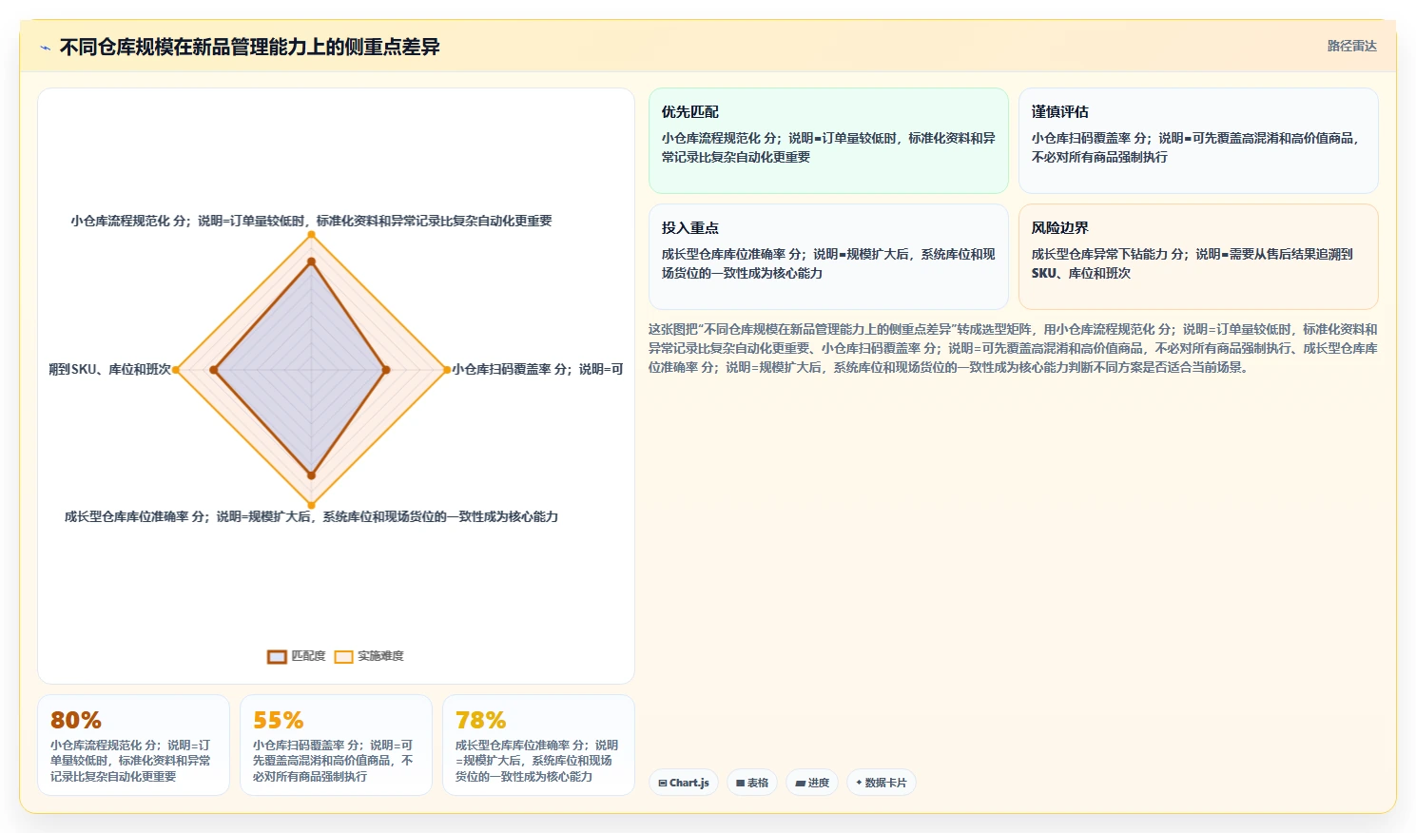Click the right orange radar data point
The image size is (1416, 833).
pos(447,370)
